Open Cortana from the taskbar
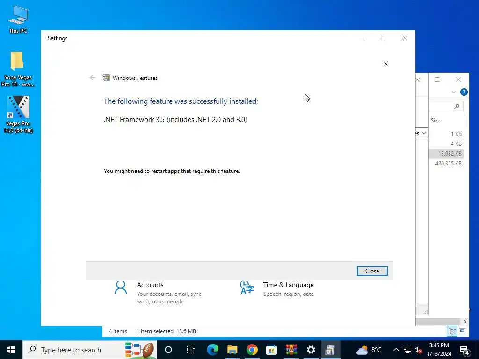479x359 pixels. click(x=168, y=350)
